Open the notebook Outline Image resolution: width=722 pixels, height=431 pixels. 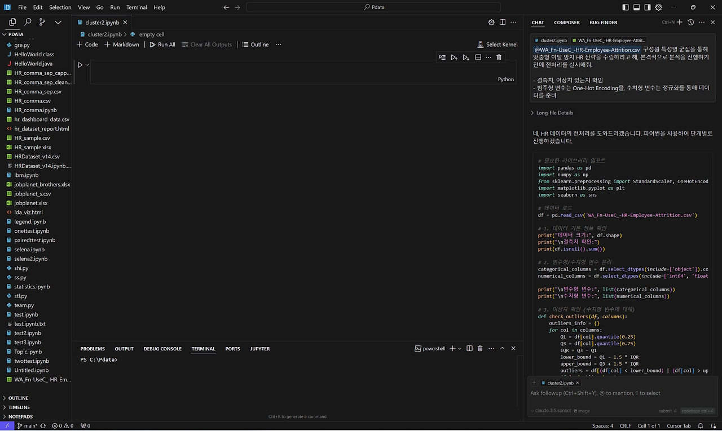(256, 45)
